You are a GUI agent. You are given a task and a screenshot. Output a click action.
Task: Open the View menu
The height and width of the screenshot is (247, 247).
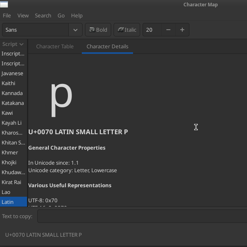pyautogui.click(x=23, y=15)
